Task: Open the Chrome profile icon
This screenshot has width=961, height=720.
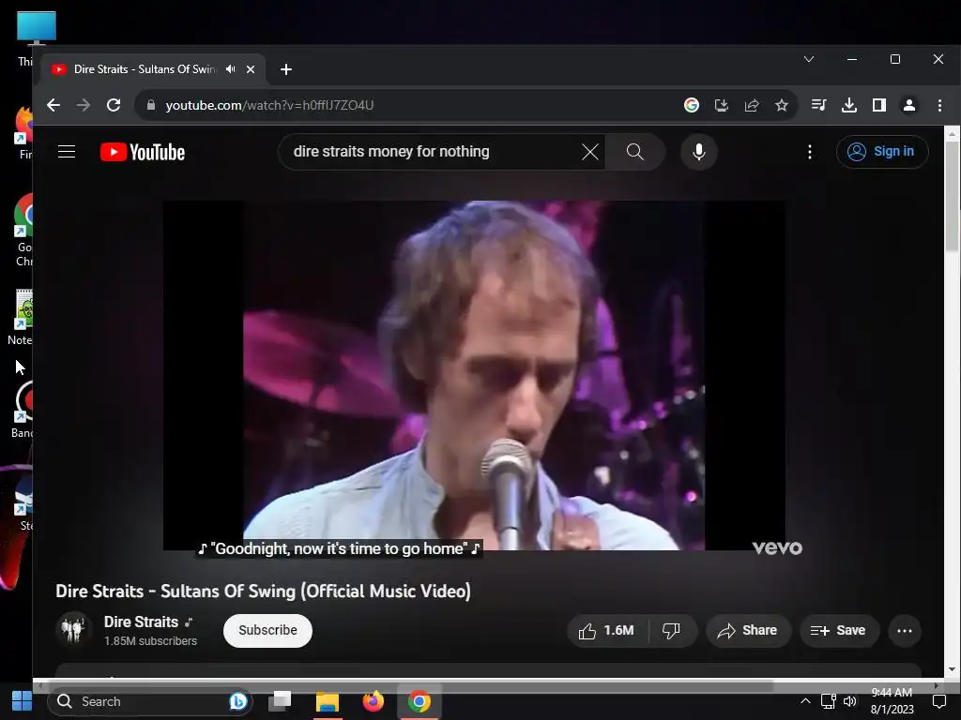Action: click(x=908, y=105)
